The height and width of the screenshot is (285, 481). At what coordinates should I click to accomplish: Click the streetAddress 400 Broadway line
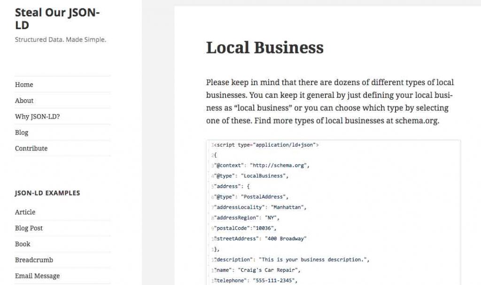point(261,238)
